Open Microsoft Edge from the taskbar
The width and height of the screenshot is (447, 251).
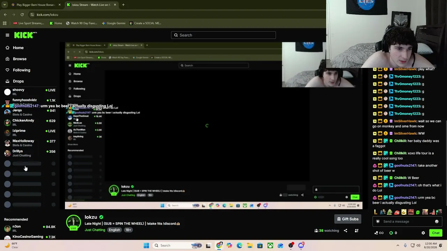pos(239,245)
